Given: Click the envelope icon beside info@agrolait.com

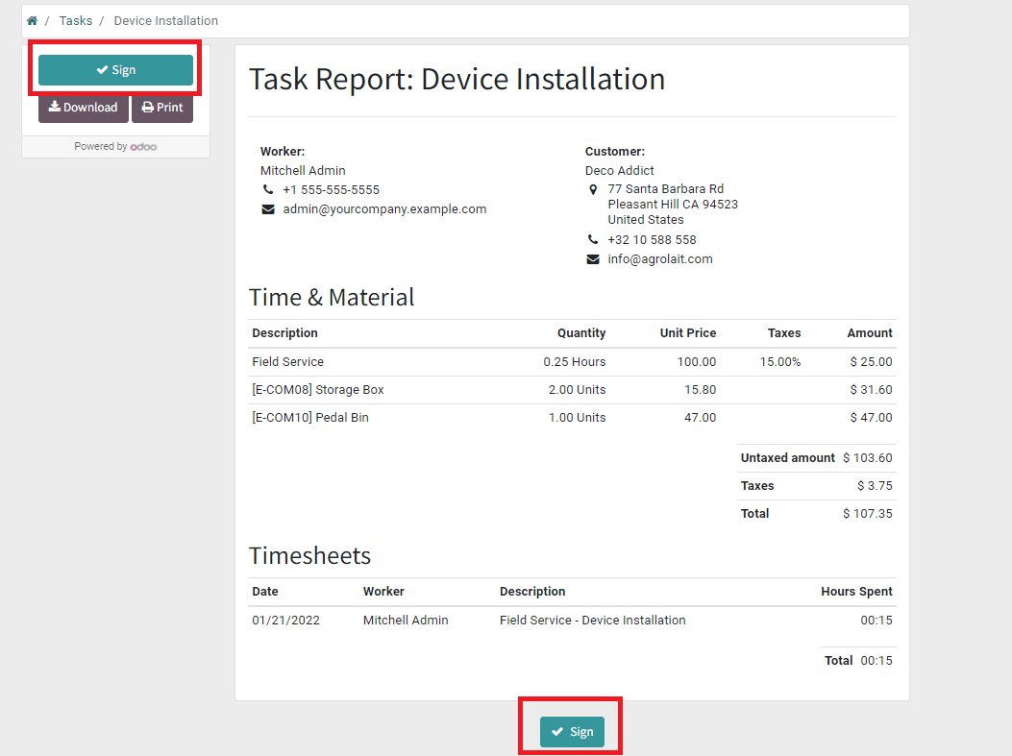Looking at the screenshot, I should (593, 259).
